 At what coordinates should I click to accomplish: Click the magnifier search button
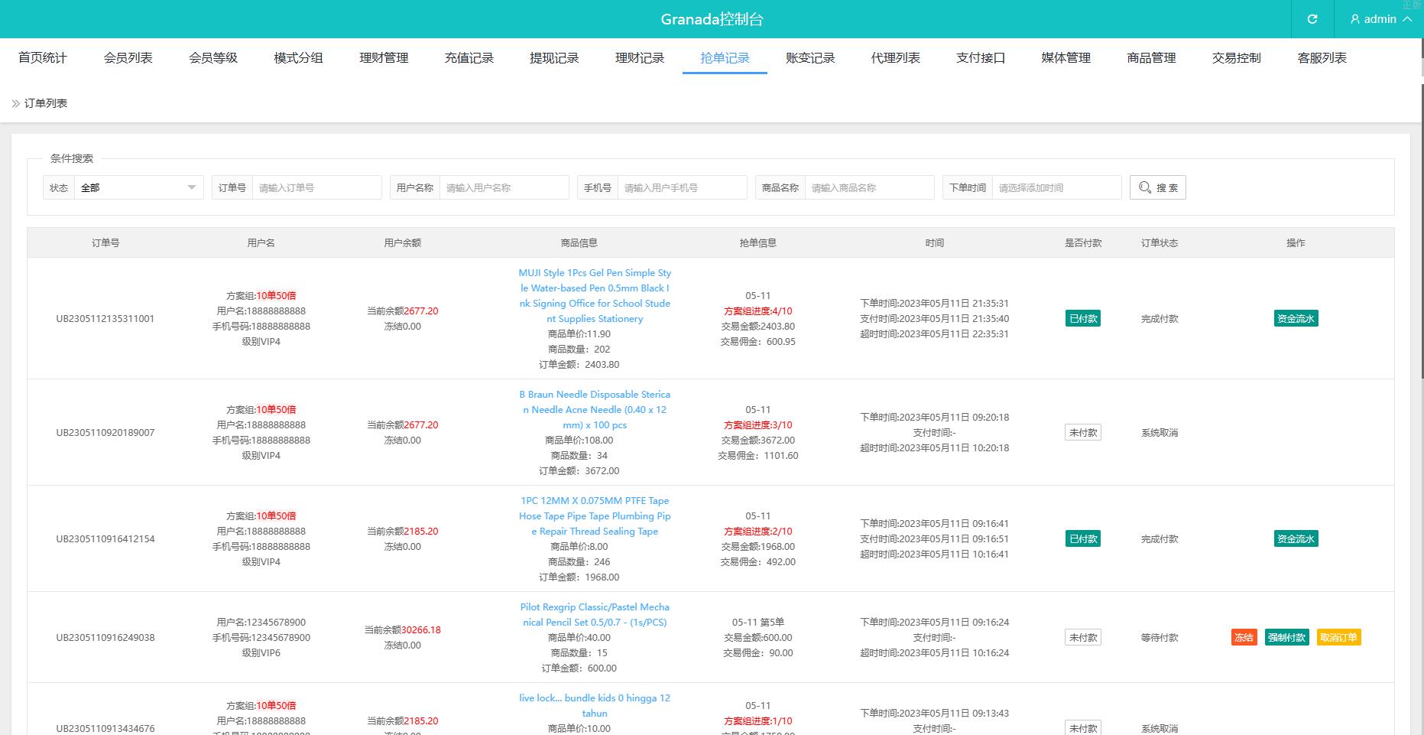[x=1157, y=187]
